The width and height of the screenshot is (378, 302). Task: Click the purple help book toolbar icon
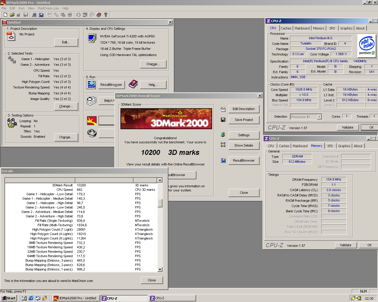click(x=99, y=15)
